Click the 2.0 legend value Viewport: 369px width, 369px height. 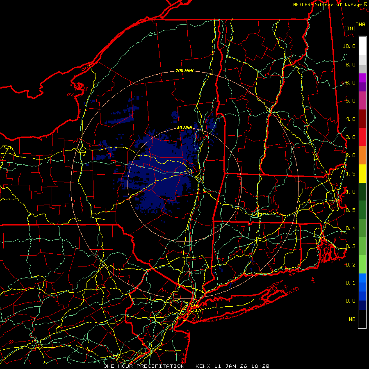(351, 155)
